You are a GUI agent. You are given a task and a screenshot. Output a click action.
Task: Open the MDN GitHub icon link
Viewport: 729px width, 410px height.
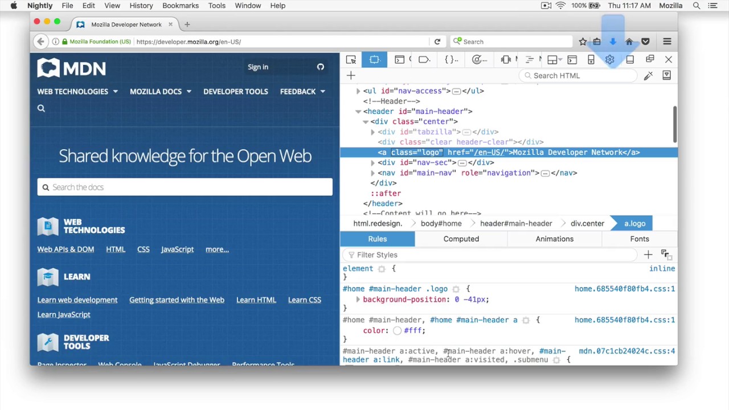321,67
